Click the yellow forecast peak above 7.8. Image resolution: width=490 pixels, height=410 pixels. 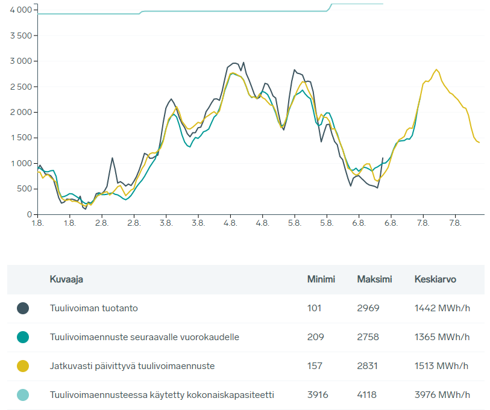point(436,70)
